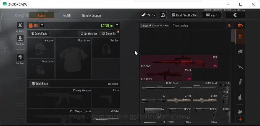260x126 pixels.
Task: Click the cash bills icon beside 77,675
Action: click(x=144, y=15)
